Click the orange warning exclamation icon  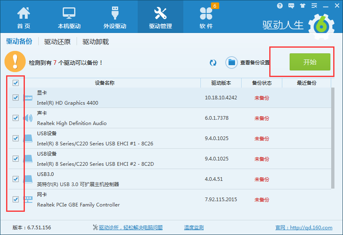coord(15,61)
